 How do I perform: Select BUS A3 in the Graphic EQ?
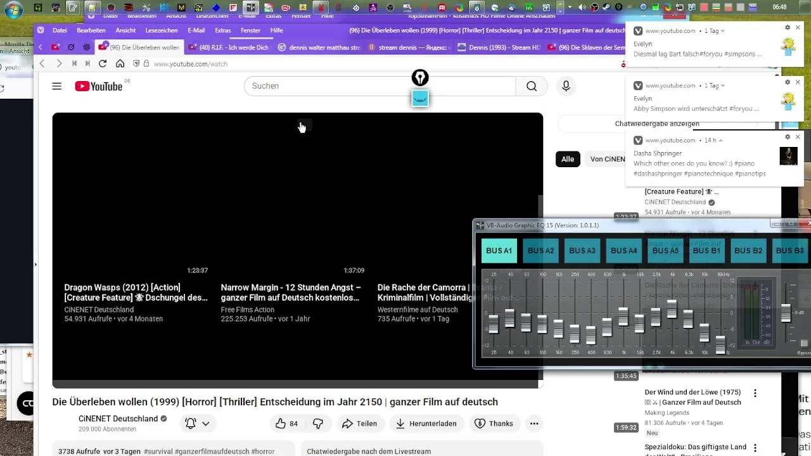point(582,251)
